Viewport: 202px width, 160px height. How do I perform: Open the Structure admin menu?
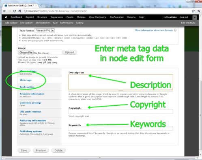click(x=42, y=17)
